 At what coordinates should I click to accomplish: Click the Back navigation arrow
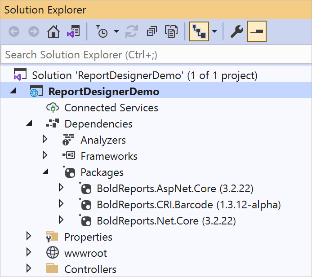click(14, 31)
